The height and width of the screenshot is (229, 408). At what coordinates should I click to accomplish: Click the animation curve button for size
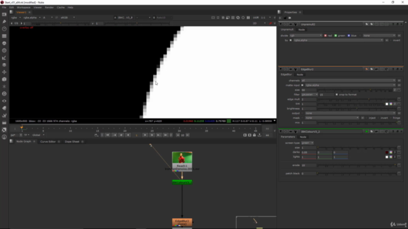pos(399,90)
